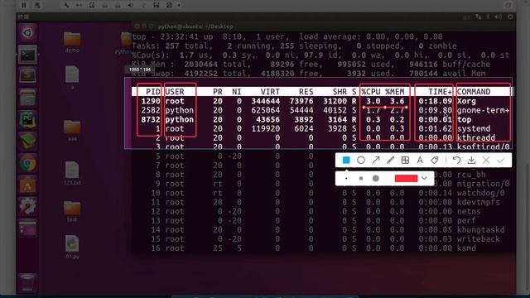Select the rectangle annotation tool
530x298 pixels.
(x=346, y=160)
